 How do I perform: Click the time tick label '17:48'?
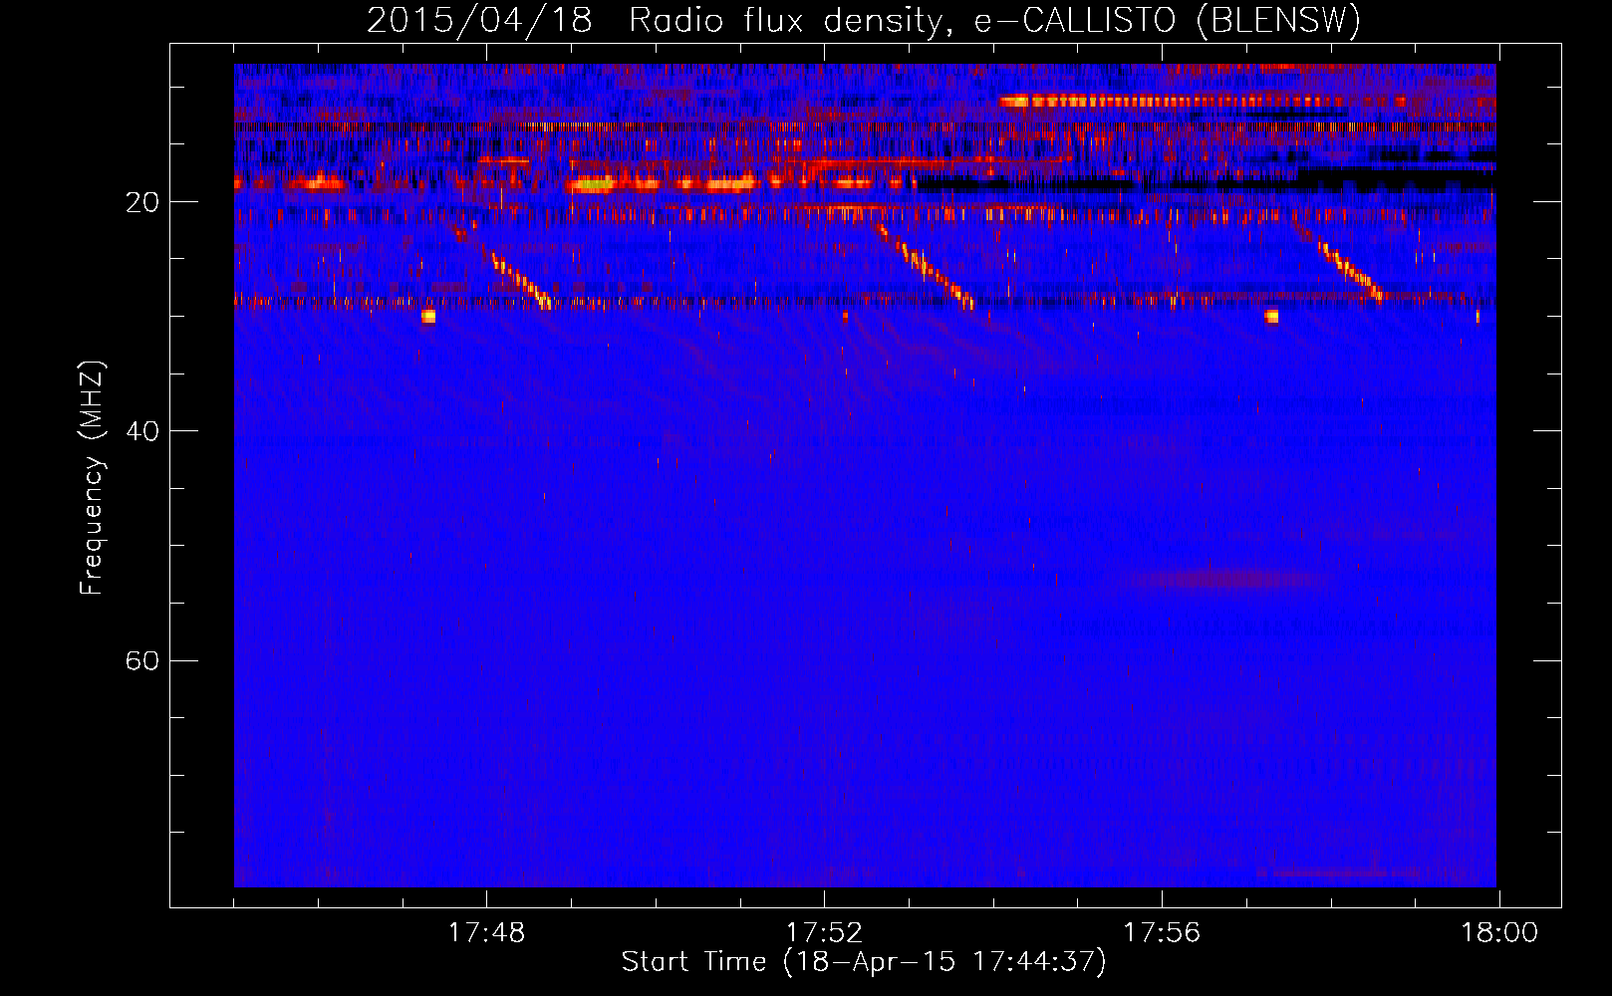click(486, 933)
